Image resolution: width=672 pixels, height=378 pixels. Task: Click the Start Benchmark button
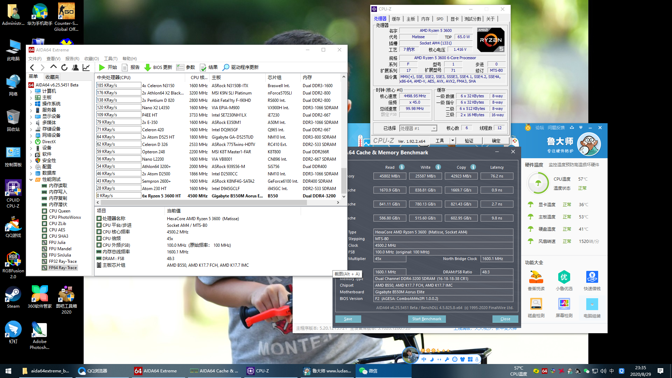pyautogui.click(x=427, y=319)
